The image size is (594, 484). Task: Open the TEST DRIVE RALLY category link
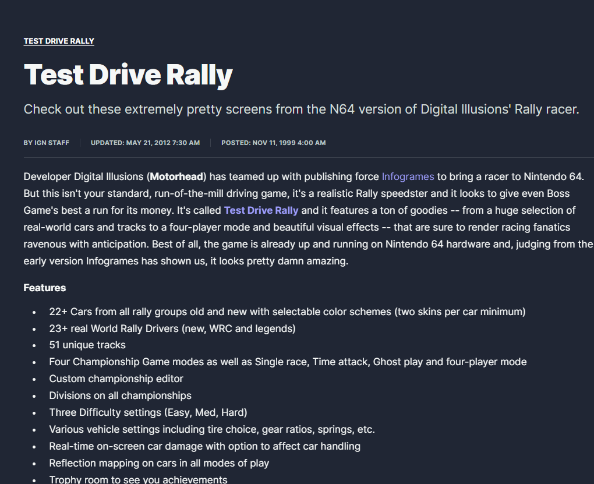point(59,41)
